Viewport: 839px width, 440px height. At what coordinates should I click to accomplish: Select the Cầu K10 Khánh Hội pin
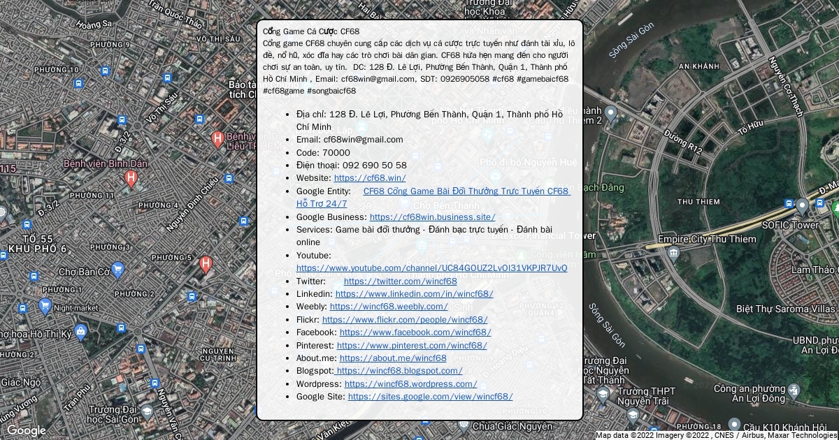[734, 425]
